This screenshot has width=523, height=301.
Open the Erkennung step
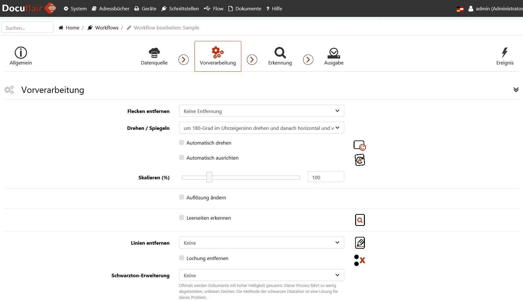coord(280,56)
